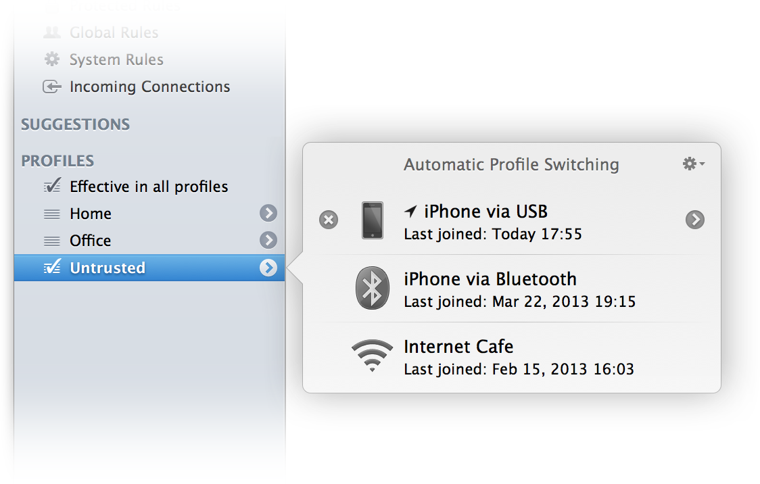Select System Rules in the sidebar
This screenshot has width=760, height=484.
116,59
